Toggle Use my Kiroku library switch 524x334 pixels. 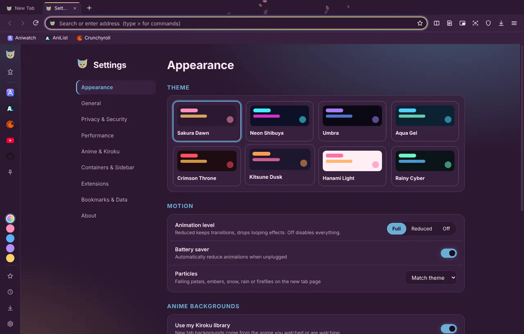(x=448, y=329)
